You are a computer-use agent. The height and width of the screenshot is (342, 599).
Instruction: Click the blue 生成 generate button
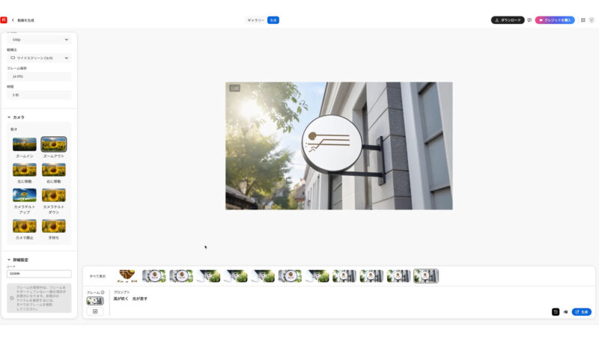click(582, 312)
